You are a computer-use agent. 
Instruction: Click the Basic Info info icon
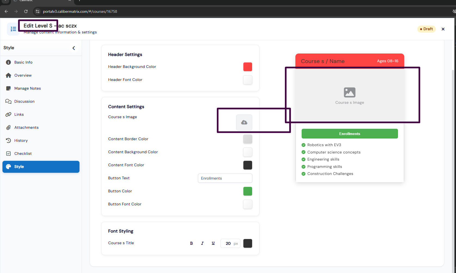8,62
